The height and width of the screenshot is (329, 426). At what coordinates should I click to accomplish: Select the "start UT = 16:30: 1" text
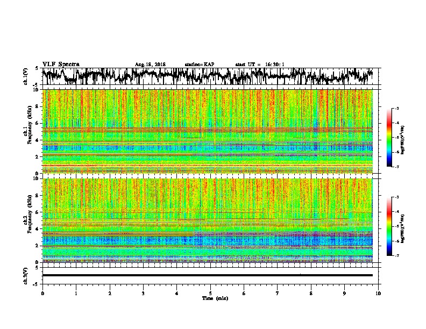pos(260,65)
